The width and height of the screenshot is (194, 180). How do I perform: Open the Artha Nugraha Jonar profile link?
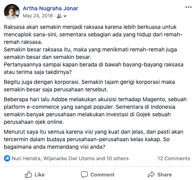51,8
